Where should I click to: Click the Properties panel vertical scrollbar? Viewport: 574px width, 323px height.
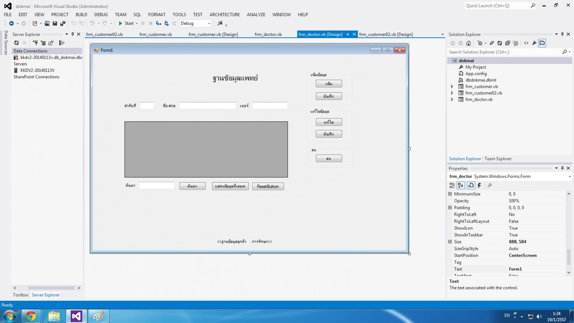tap(569, 257)
